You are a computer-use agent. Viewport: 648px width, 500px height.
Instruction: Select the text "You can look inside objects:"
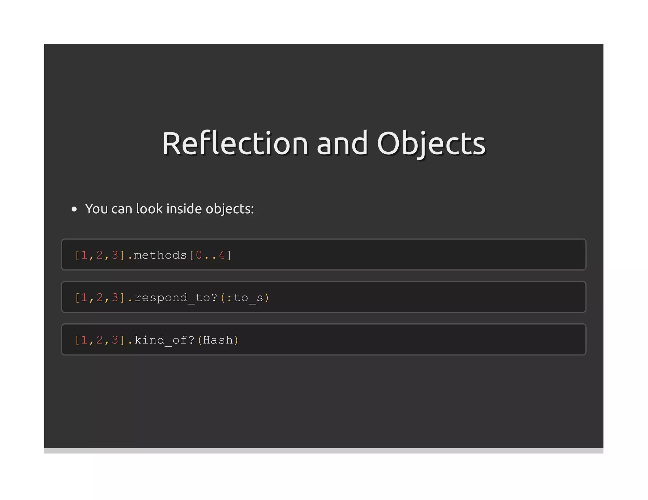tap(170, 209)
